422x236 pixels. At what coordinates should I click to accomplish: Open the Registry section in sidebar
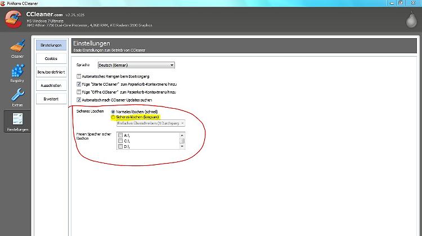tap(17, 73)
